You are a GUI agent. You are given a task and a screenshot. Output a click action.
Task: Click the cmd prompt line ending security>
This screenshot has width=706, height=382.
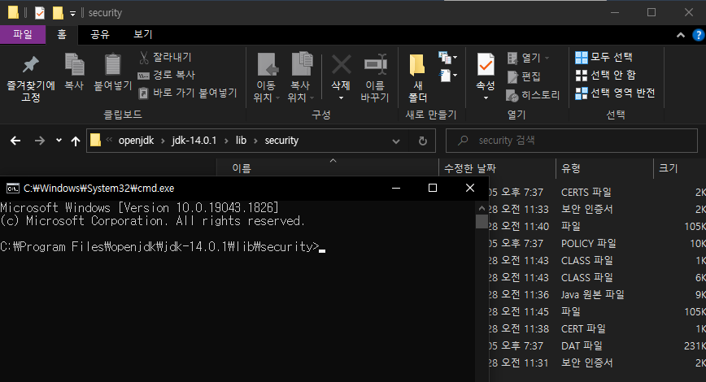coord(163,246)
